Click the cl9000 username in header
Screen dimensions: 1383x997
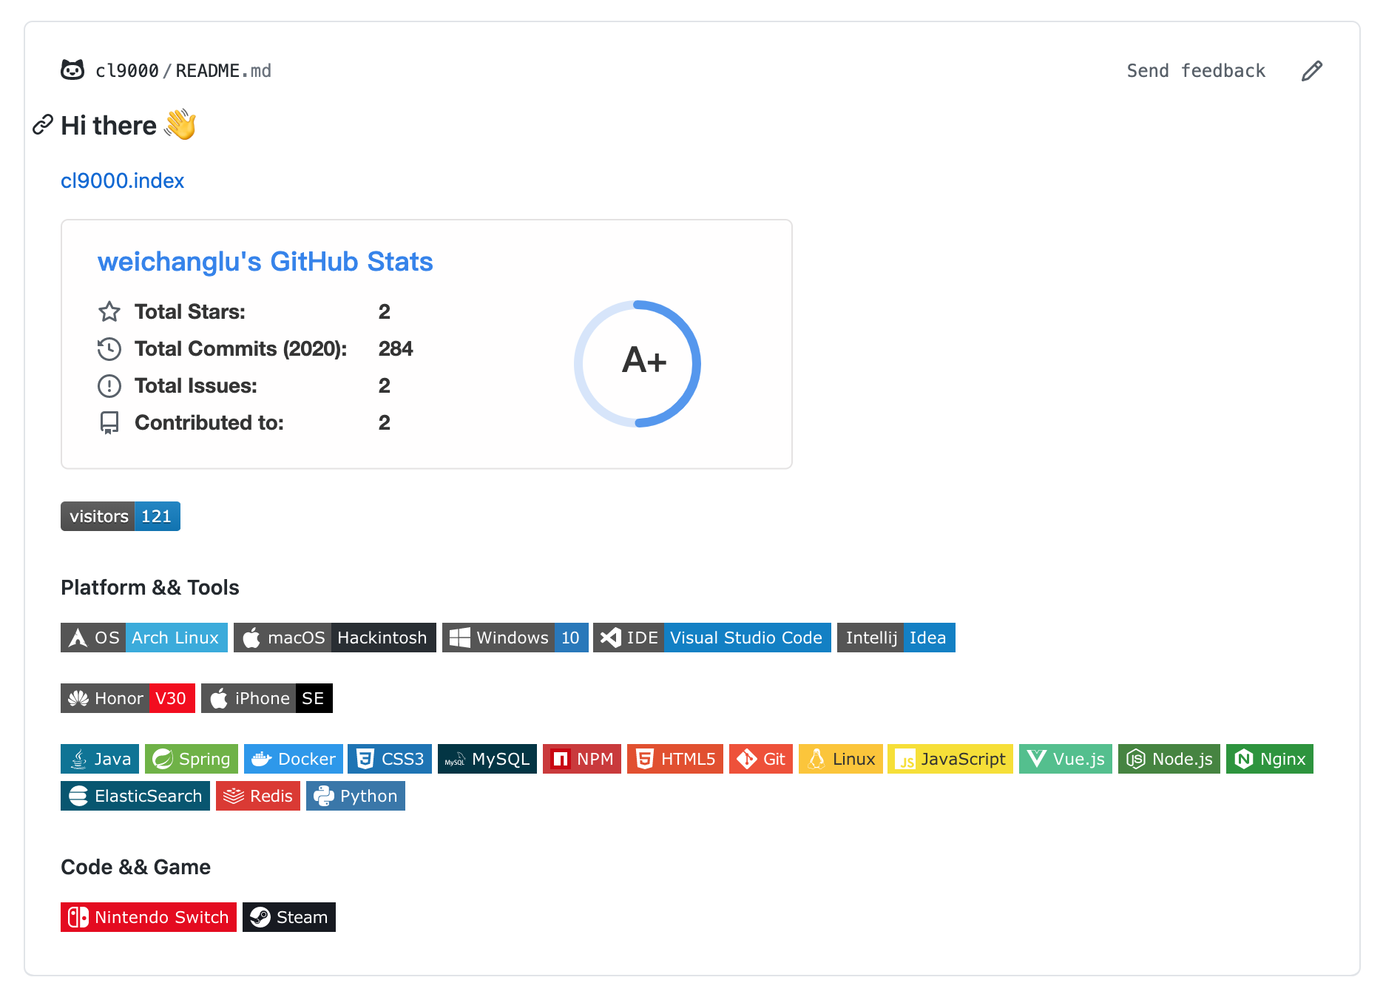click(x=127, y=71)
